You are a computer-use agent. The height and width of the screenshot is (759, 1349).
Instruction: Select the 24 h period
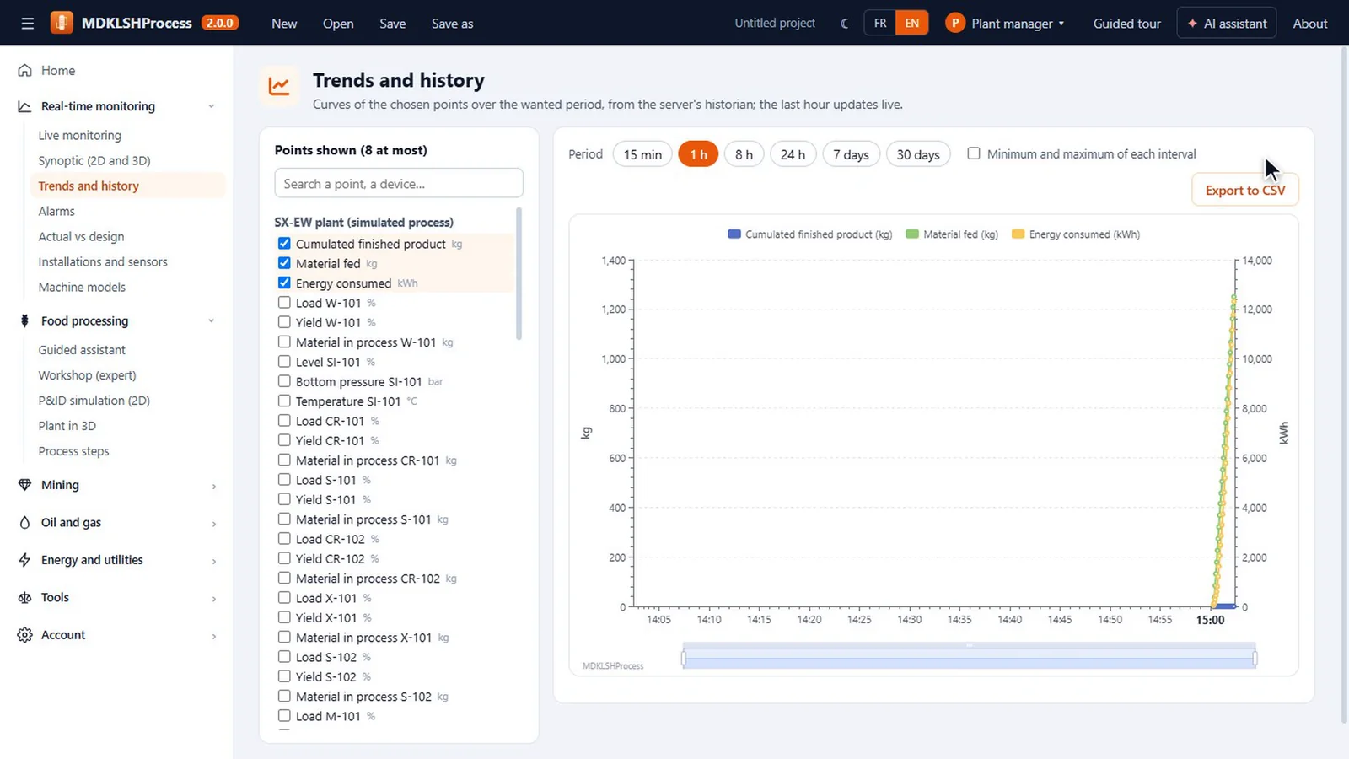(793, 154)
